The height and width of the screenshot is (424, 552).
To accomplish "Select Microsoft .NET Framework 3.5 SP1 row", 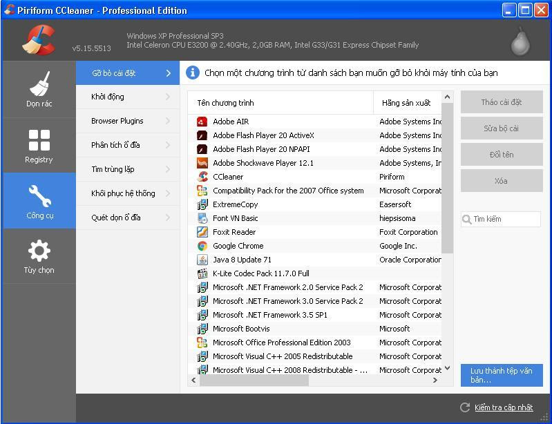I will [x=315, y=315].
